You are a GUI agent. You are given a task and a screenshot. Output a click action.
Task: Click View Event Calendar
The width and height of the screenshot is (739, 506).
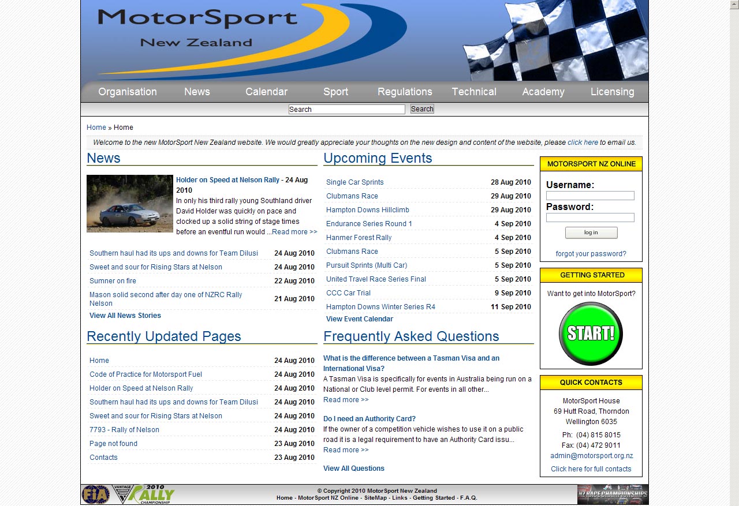click(x=360, y=319)
